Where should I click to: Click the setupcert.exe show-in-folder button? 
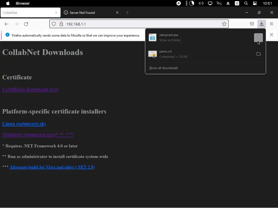[x=258, y=37]
